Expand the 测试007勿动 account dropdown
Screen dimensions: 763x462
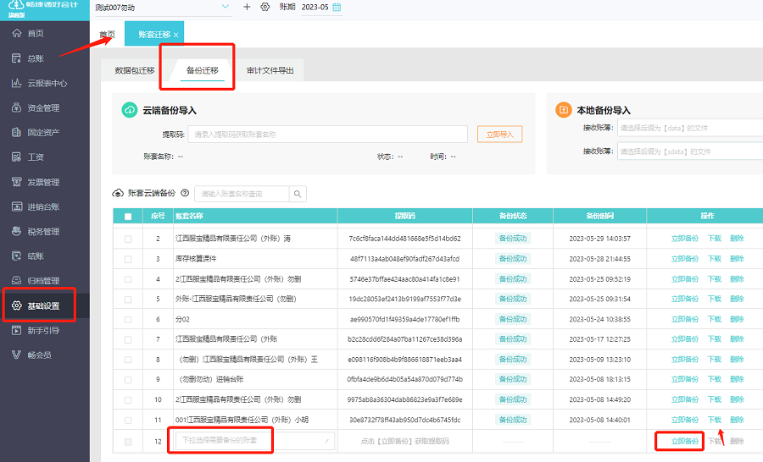pos(226,7)
